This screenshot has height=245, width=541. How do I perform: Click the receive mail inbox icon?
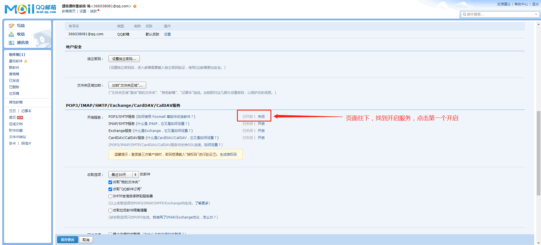coord(12,34)
